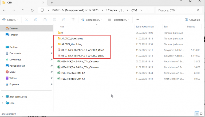The image size is (205, 117).
Task: Open the three-dots more options menu
Action: point(137,20)
